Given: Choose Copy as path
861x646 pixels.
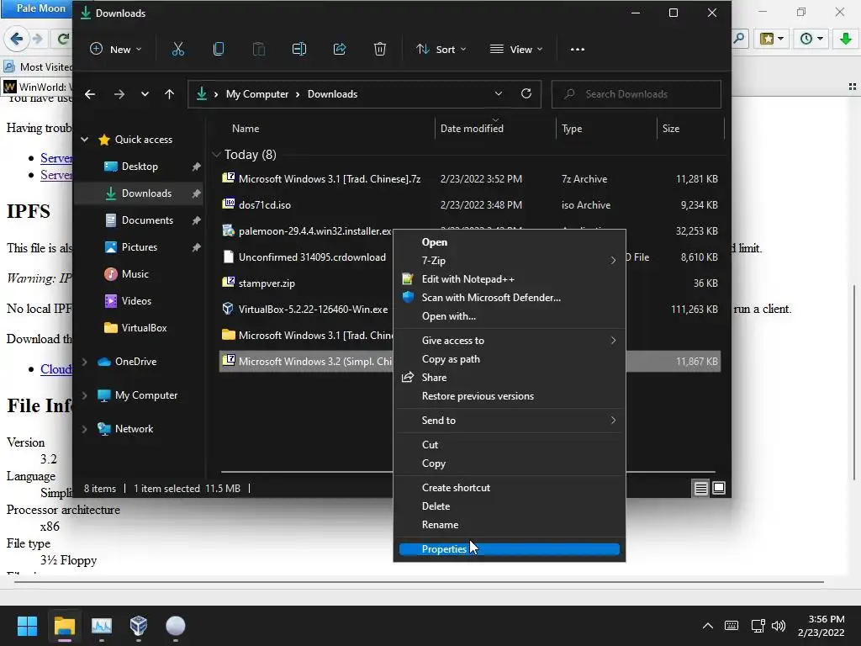Looking at the screenshot, I should [x=509, y=359].
